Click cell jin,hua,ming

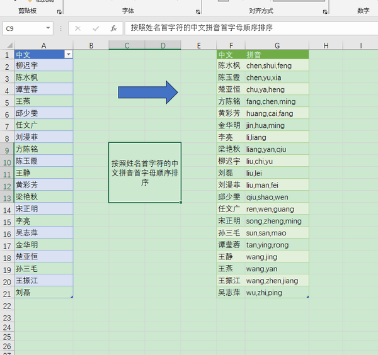coord(277,125)
